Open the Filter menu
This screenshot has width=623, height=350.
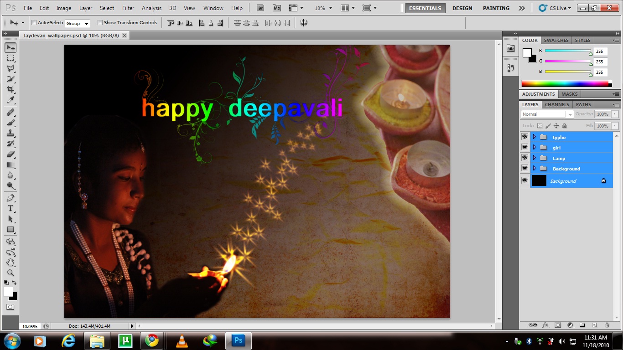coord(128,8)
